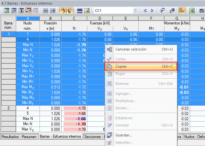
Task: Switch to 'Barras - Esfuerzos internos' tab
Action: [x=60, y=136]
